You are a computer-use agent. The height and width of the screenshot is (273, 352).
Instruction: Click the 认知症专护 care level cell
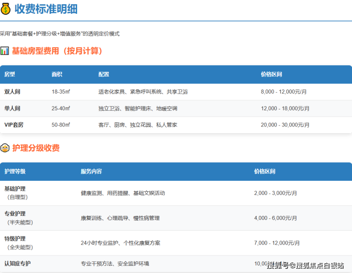coord(18,263)
